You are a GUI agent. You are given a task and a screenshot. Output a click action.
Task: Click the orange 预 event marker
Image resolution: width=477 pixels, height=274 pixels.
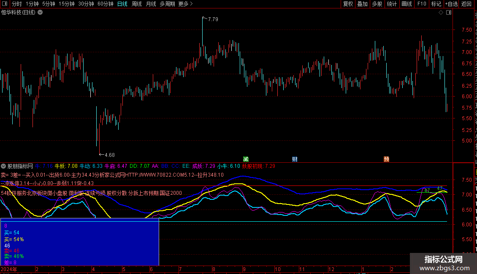tap(386, 159)
